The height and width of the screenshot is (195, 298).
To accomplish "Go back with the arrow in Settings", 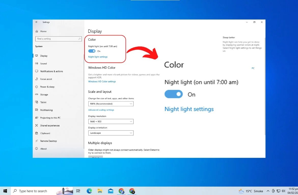I will [36, 22].
